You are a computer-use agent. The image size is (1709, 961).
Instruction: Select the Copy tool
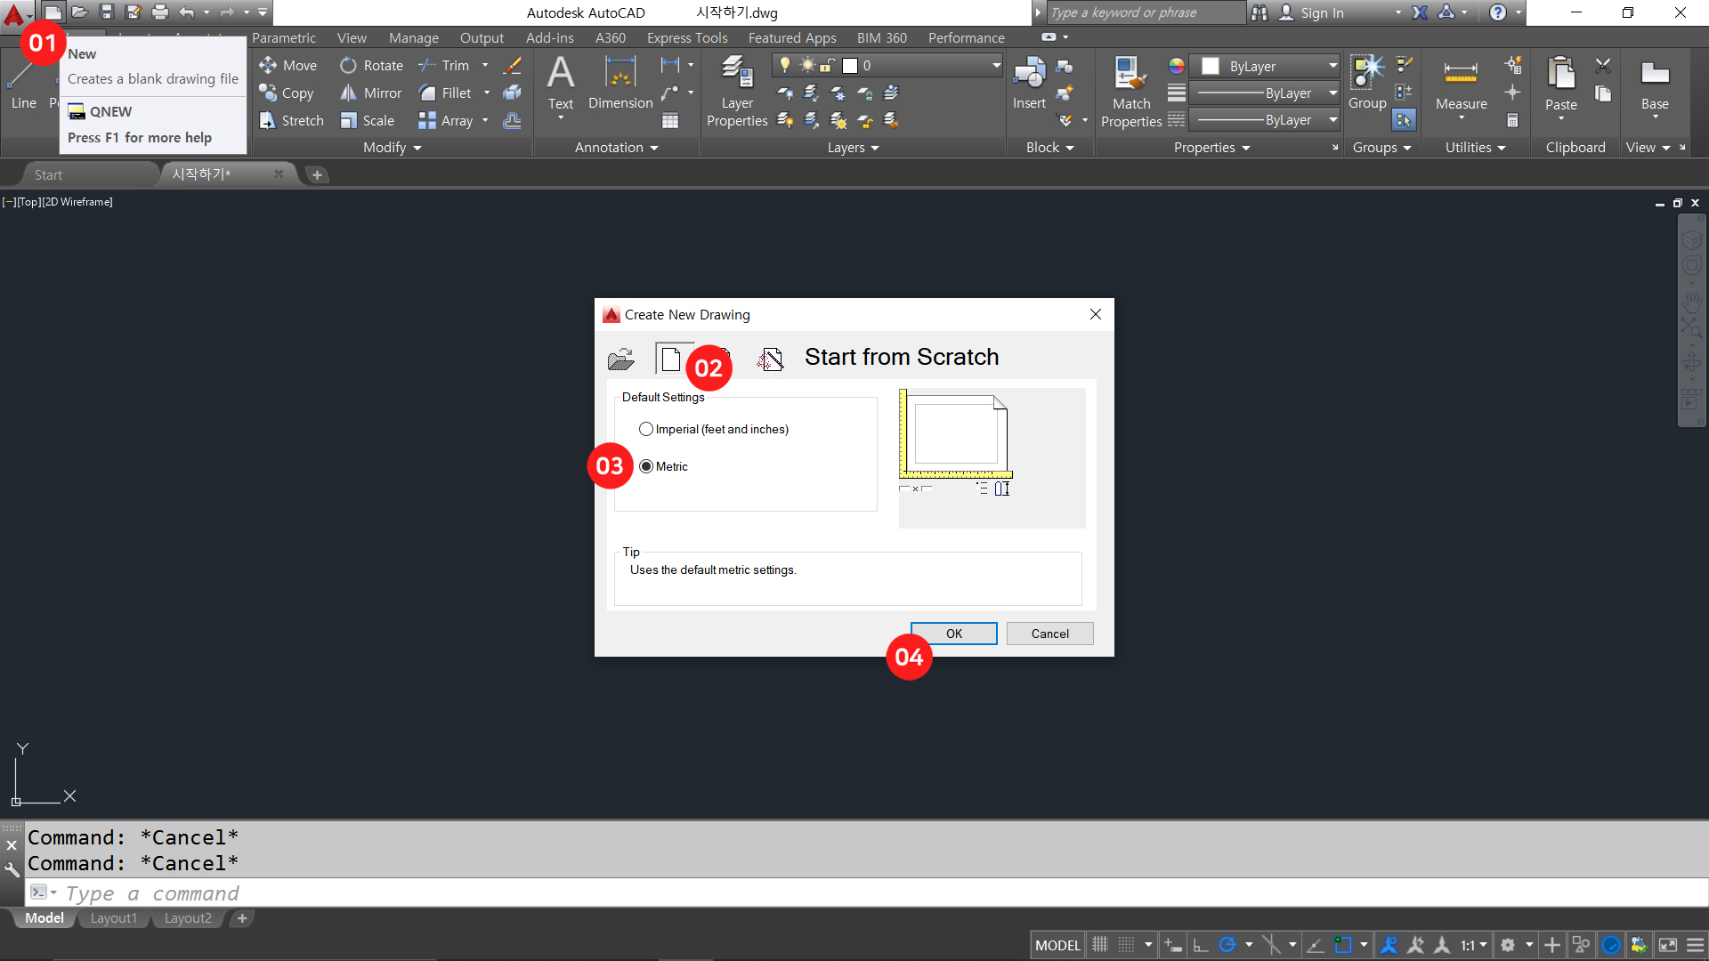tap(287, 93)
